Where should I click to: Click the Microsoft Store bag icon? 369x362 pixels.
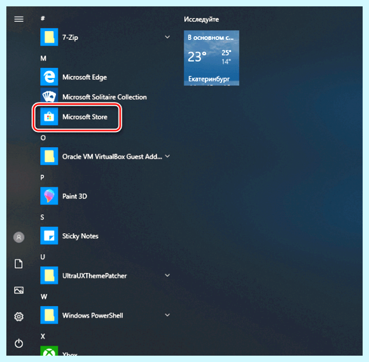[49, 116]
